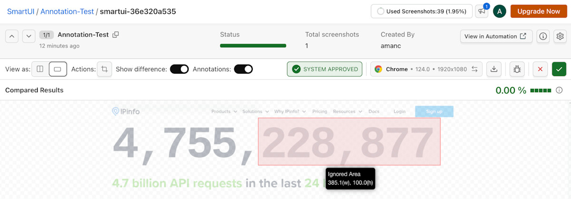Click the Sign up button in screenshot

[x=434, y=112]
